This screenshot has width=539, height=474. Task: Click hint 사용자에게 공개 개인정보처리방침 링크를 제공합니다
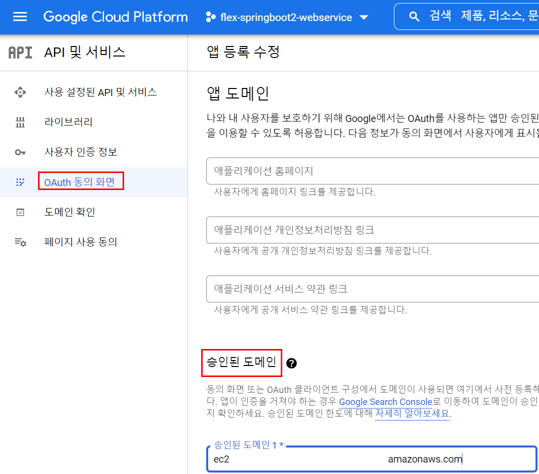coord(323,250)
